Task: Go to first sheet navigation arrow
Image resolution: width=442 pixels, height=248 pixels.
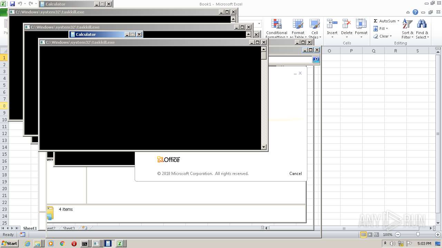Action: click(3, 228)
